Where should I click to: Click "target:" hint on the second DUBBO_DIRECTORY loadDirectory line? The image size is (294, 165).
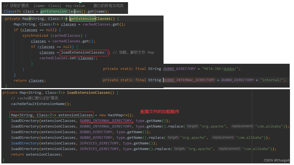(x=173, y=137)
